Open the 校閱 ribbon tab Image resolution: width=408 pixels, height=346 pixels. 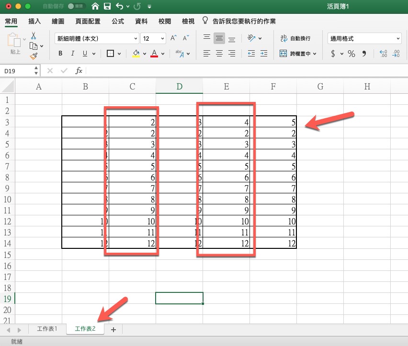pyautogui.click(x=165, y=21)
